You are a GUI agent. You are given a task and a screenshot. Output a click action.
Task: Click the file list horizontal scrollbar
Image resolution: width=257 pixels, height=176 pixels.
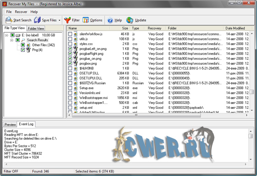coord(158,115)
